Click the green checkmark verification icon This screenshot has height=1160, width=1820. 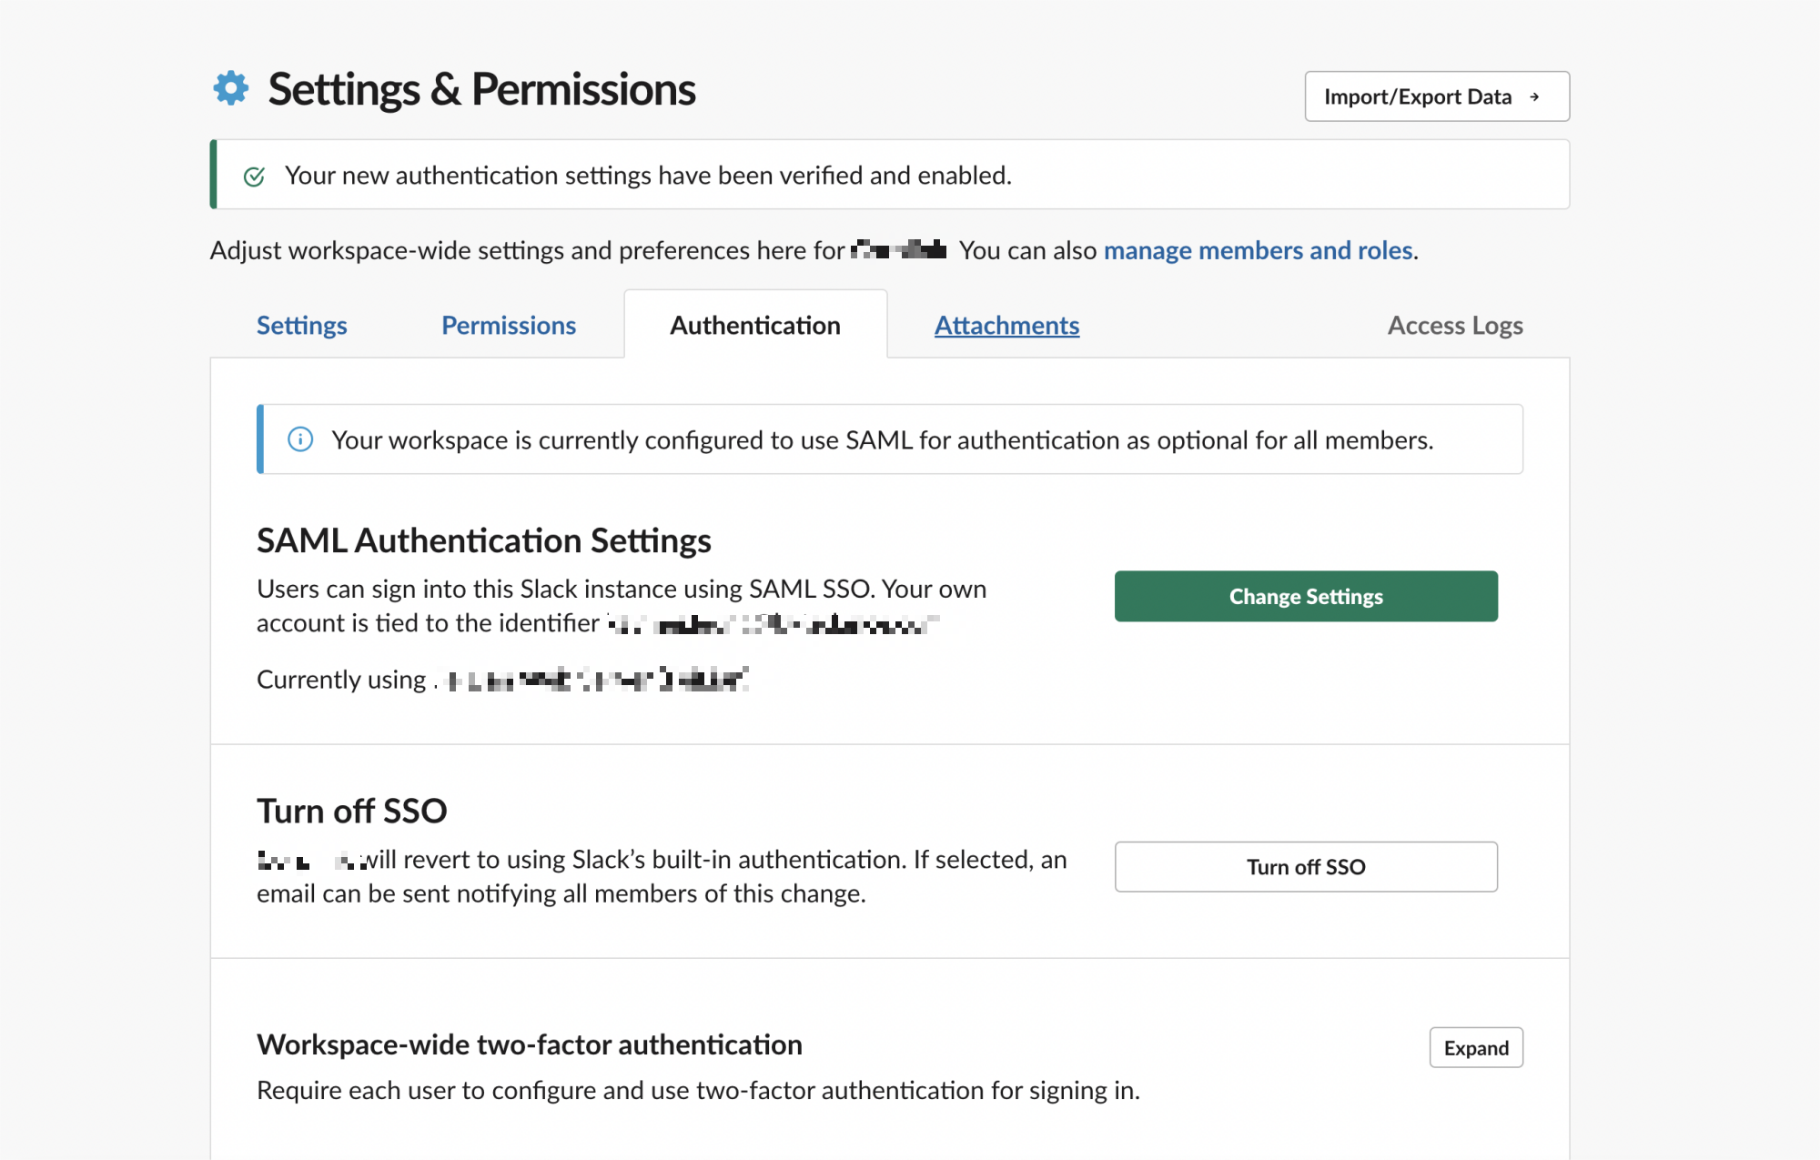[x=256, y=174]
